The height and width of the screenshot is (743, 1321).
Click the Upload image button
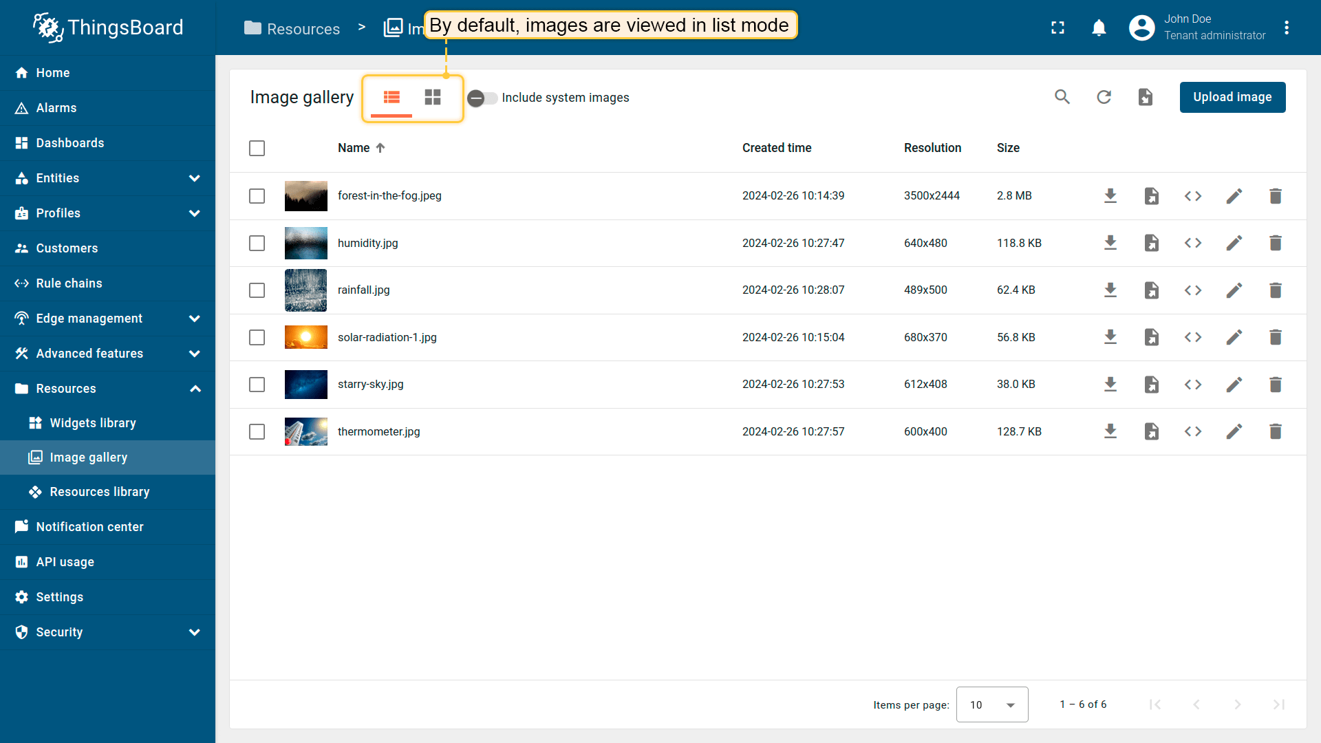[1232, 97]
